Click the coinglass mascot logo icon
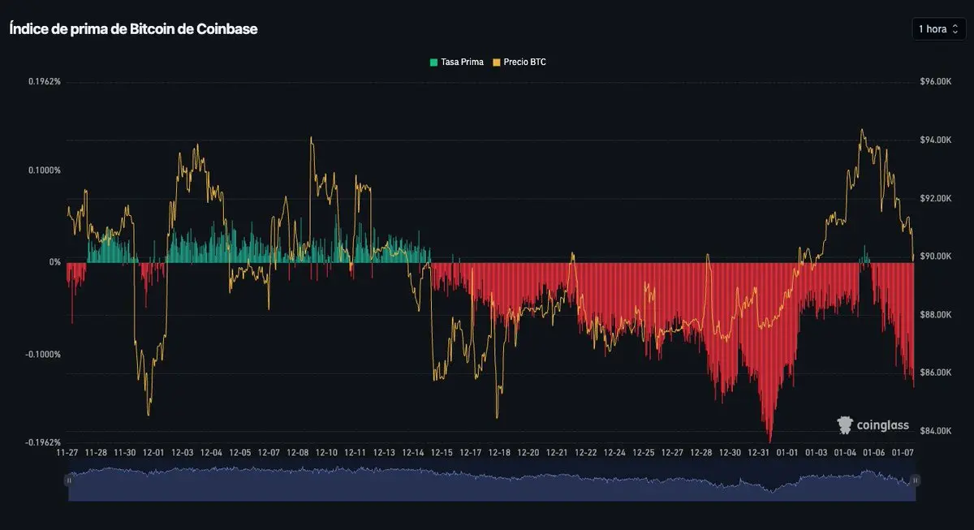 846,424
